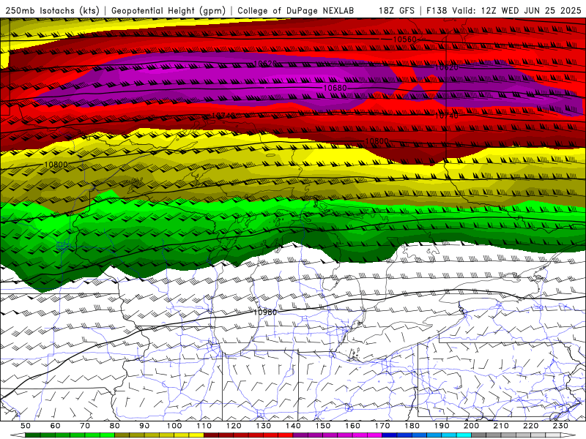Viewport: 586px width, 439px height.
Task: Click 'College of DuPage NEXLAB' in the header
Action: (295, 11)
